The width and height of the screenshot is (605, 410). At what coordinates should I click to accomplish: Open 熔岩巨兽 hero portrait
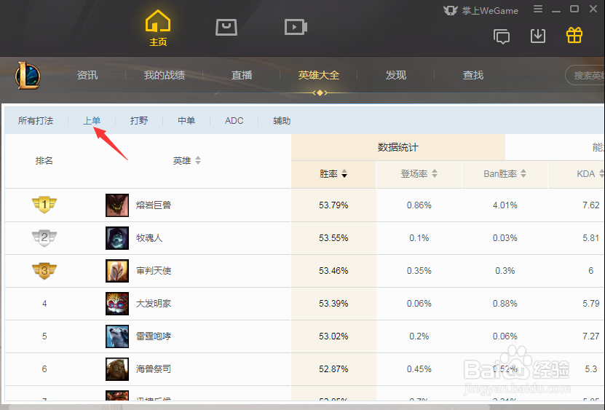(x=117, y=205)
